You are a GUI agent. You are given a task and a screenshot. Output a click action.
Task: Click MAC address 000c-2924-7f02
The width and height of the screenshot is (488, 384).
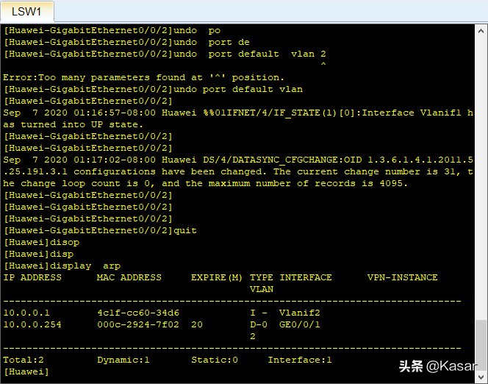click(138, 324)
